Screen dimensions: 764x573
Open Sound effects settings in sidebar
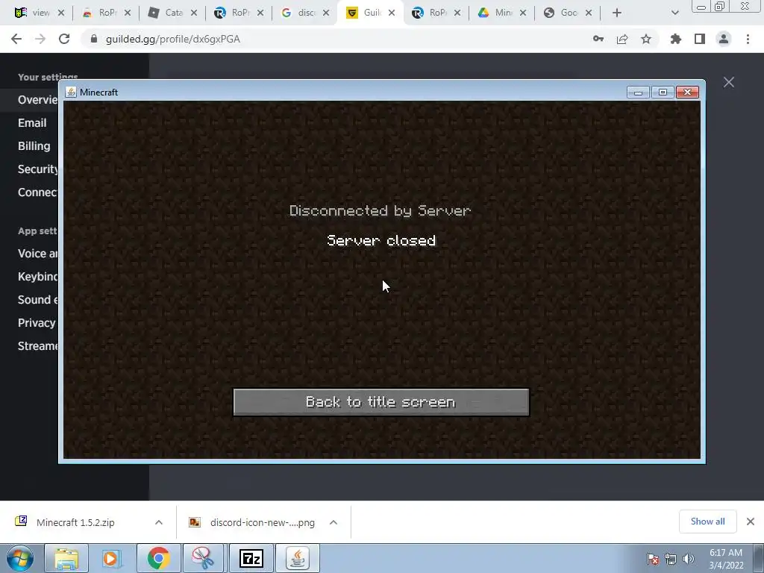pos(37,300)
